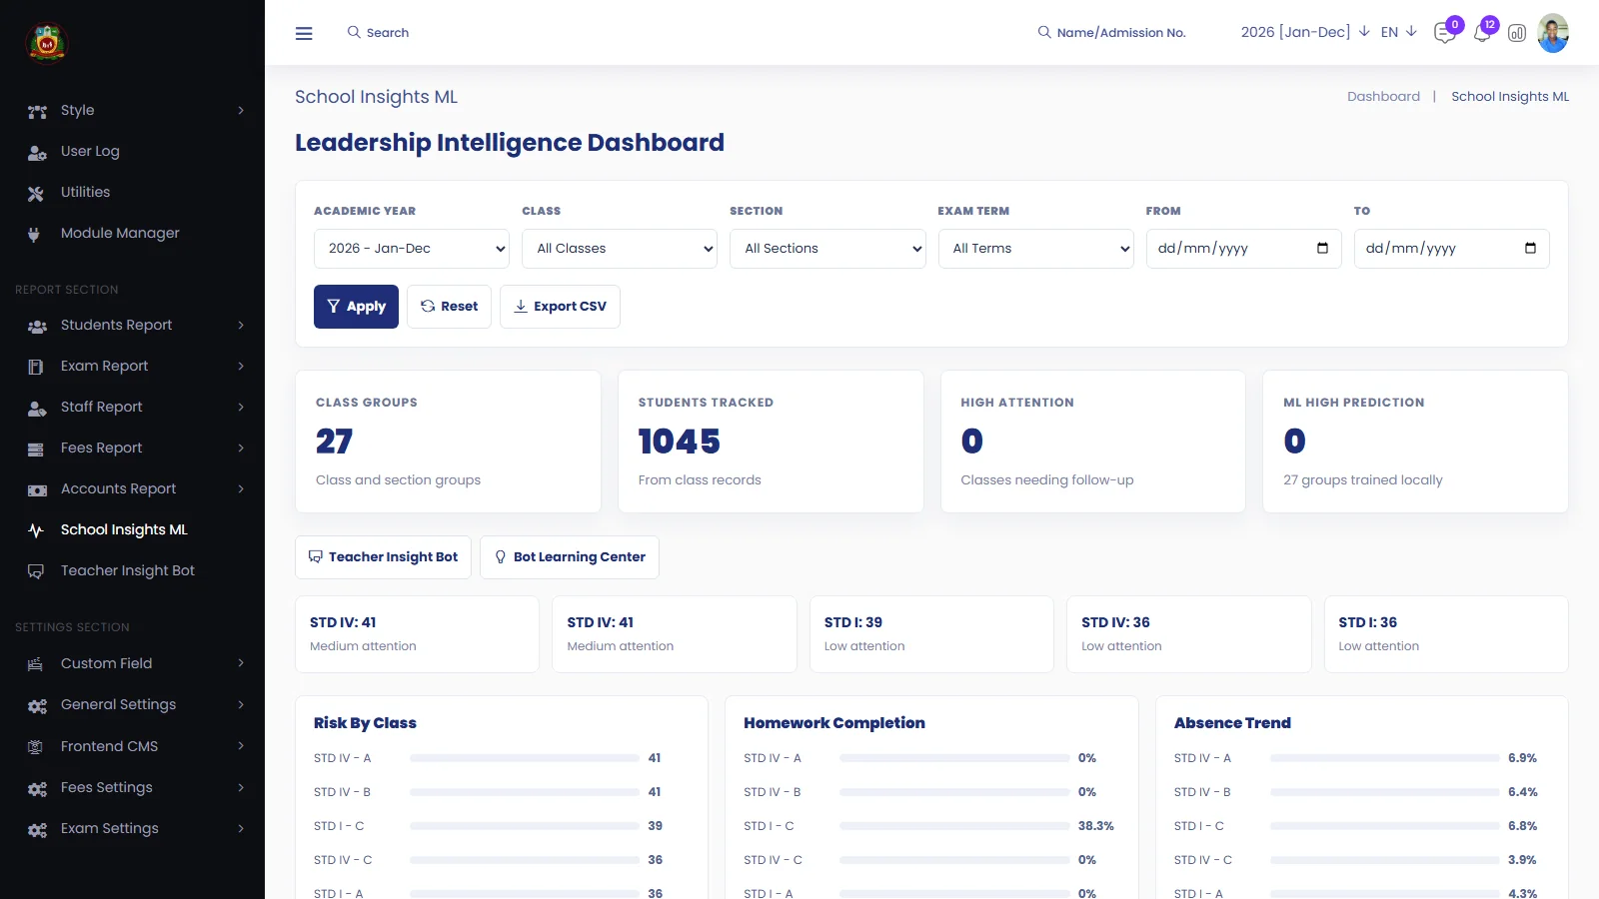Click the Reset button
This screenshot has width=1599, height=899.
(x=449, y=307)
